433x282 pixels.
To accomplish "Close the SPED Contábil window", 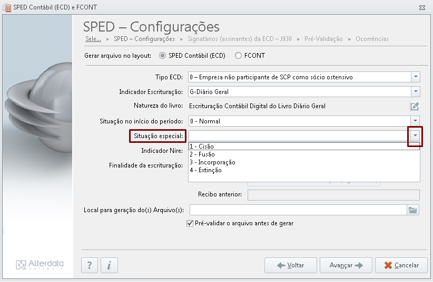I will pos(422,8).
